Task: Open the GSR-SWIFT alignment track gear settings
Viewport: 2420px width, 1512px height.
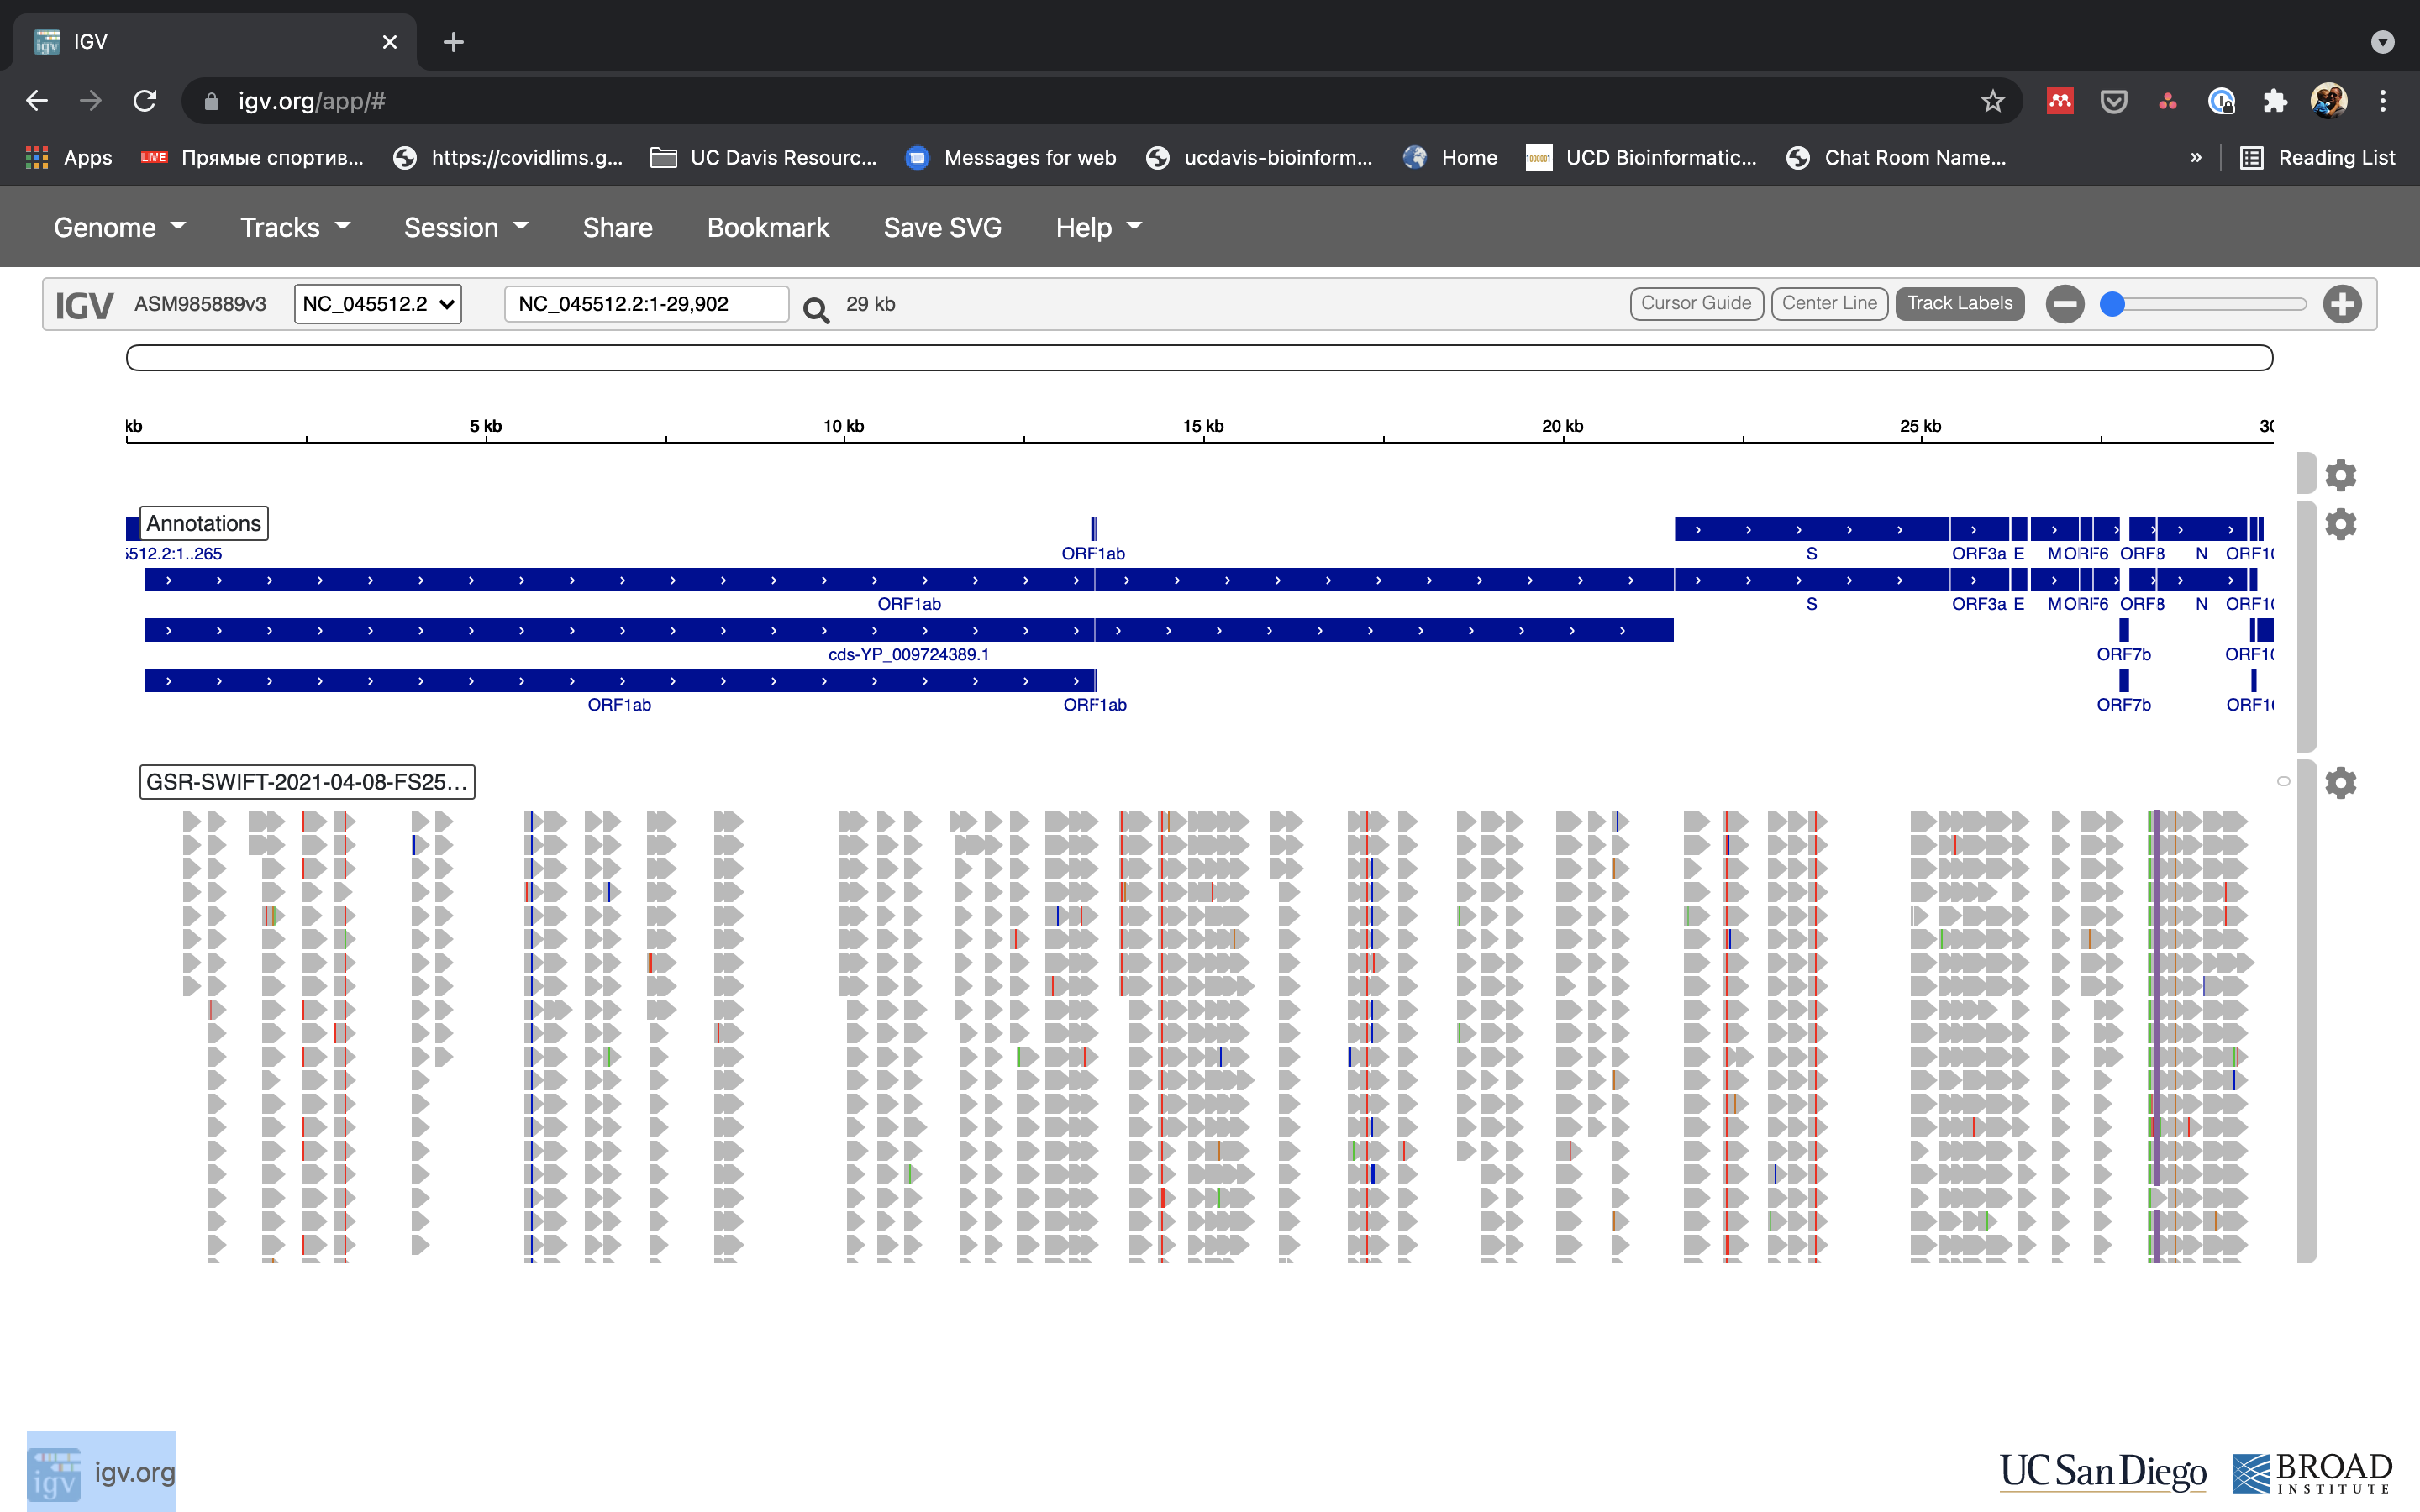Action: pos(2340,782)
